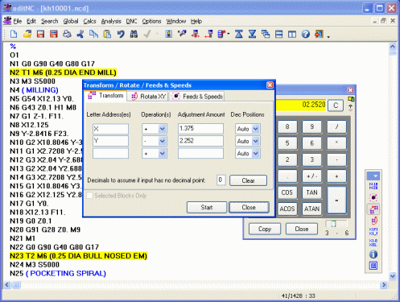
Task: Click the transform icon in side palette
Action: (373, 209)
